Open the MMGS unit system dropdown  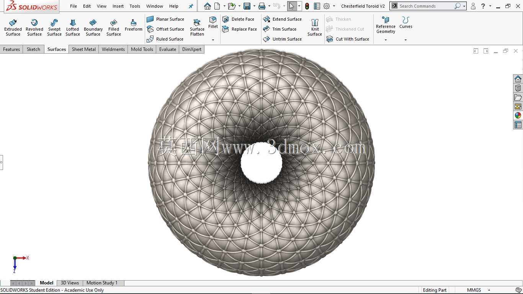pyautogui.click(x=489, y=290)
